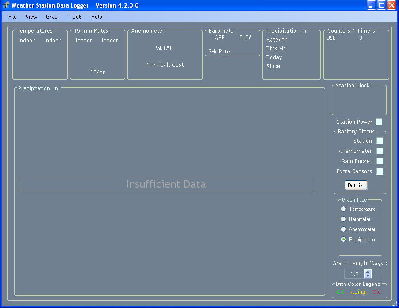
Task: Increase Graph Length with the up stepper arrow
Action: (368, 271)
